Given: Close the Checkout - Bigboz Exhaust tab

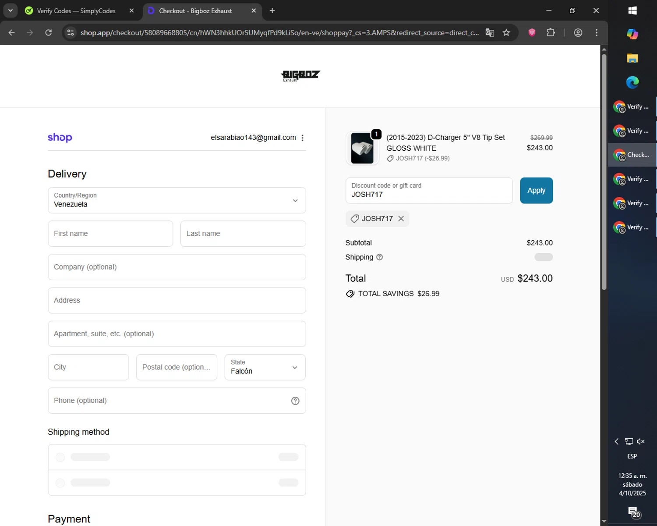Looking at the screenshot, I should coord(254,11).
